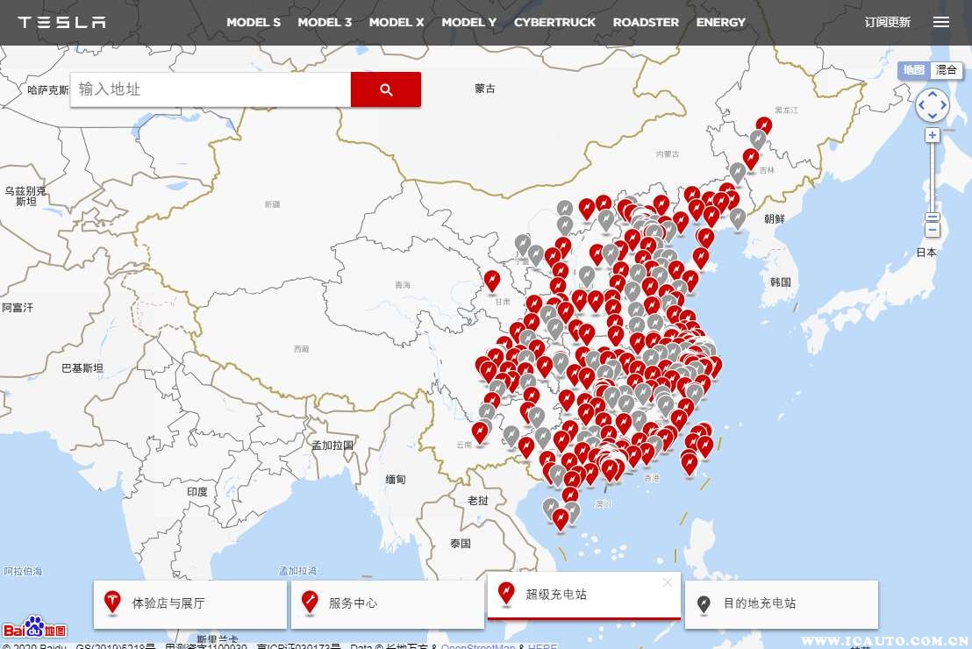The width and height of the screenshot is (972, 649).
Task: Open CYBERTRUCK menu item
Action: point(554,22)
